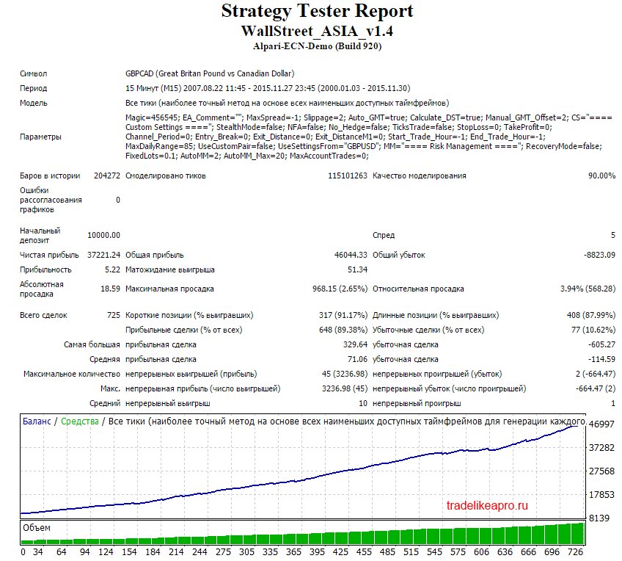This screenshot has width=622, height=561.
Task: Click the green volume bars histogram
Action: point(303,534)
